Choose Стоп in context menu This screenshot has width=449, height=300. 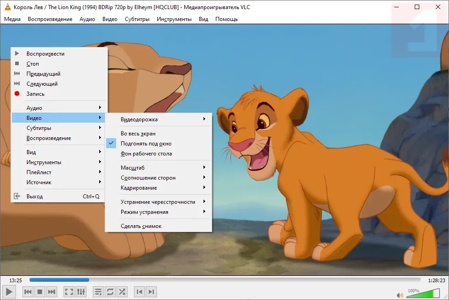pyautogui.click(x=59, y=64)
